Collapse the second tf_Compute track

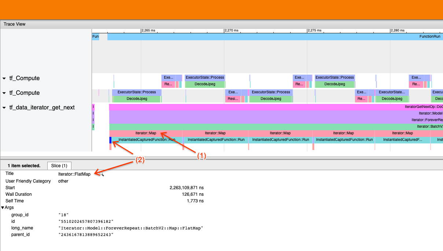4,93
